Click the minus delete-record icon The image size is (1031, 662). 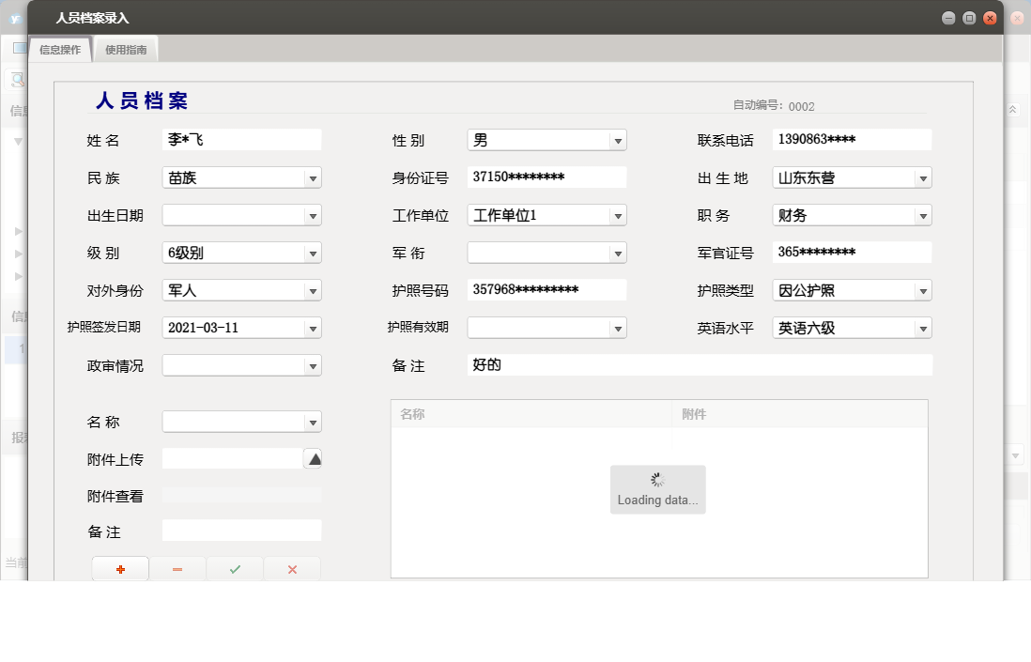[177, 569]
